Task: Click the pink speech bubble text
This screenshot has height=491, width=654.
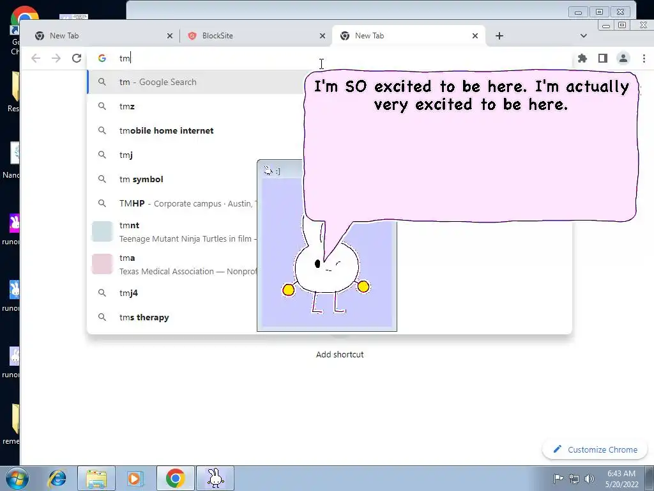Action: coord(471,95)
